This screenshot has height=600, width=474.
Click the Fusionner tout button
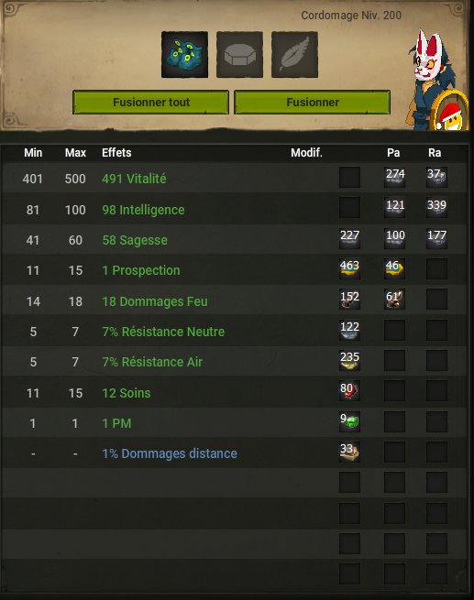tap(151, 103)
